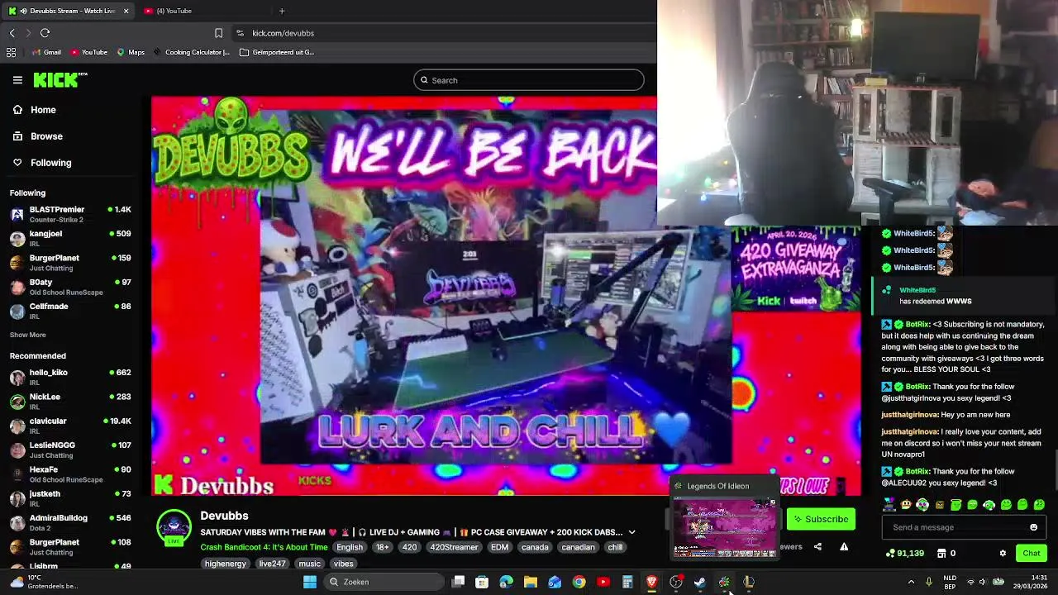Open hello_kiko recommended channel

pos(70,377)
